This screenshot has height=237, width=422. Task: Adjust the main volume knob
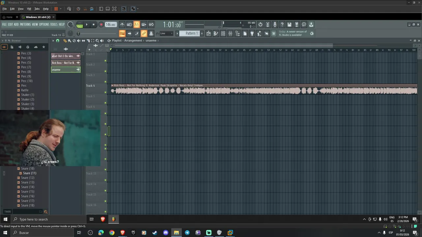pos(70,24)
